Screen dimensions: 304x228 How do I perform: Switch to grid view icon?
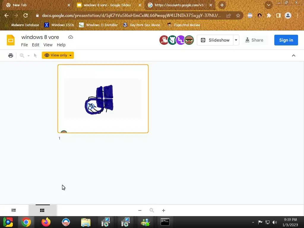42,210
